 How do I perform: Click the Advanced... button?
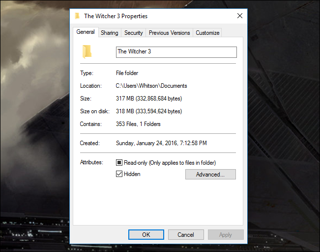[210, 175]
